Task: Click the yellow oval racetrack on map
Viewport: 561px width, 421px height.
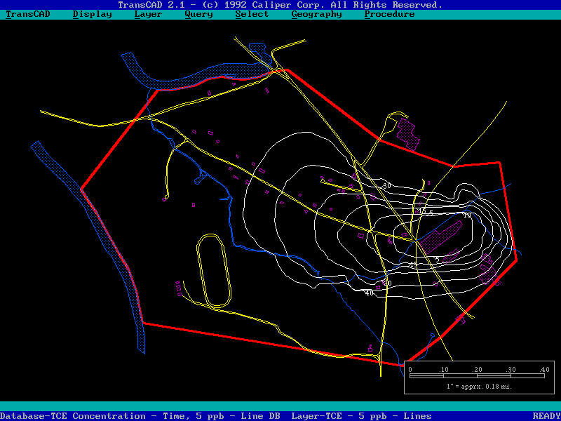Action: coord(214,272)
